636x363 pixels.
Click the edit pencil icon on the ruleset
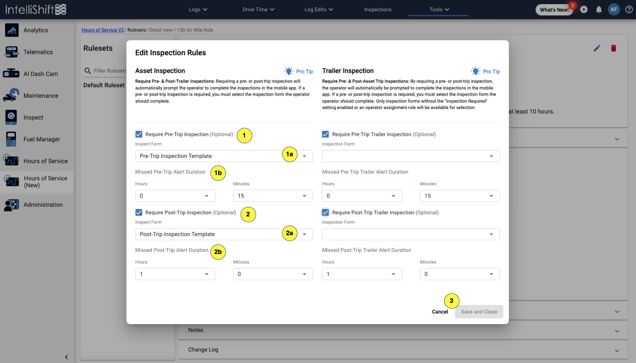597,48
